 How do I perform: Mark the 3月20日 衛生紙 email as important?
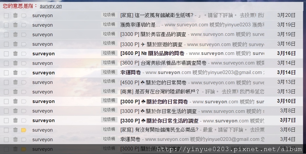[x=24, y=15]
